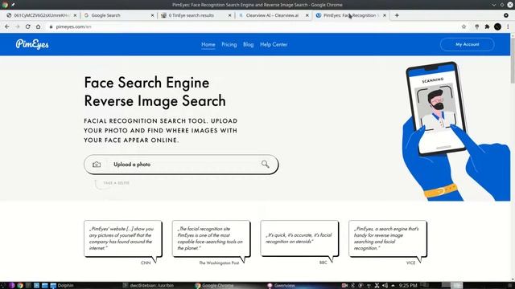Click the Google Chrome taskbar entry

click(214, 286)
